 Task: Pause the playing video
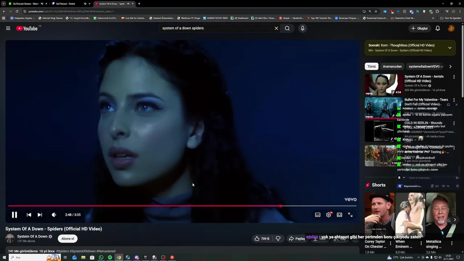click(14, 215)
